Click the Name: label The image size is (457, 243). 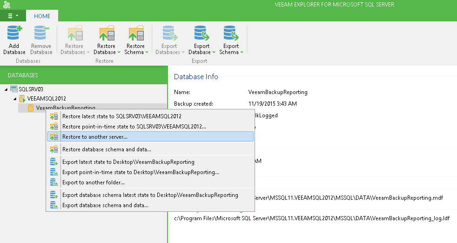coord(182,92)
